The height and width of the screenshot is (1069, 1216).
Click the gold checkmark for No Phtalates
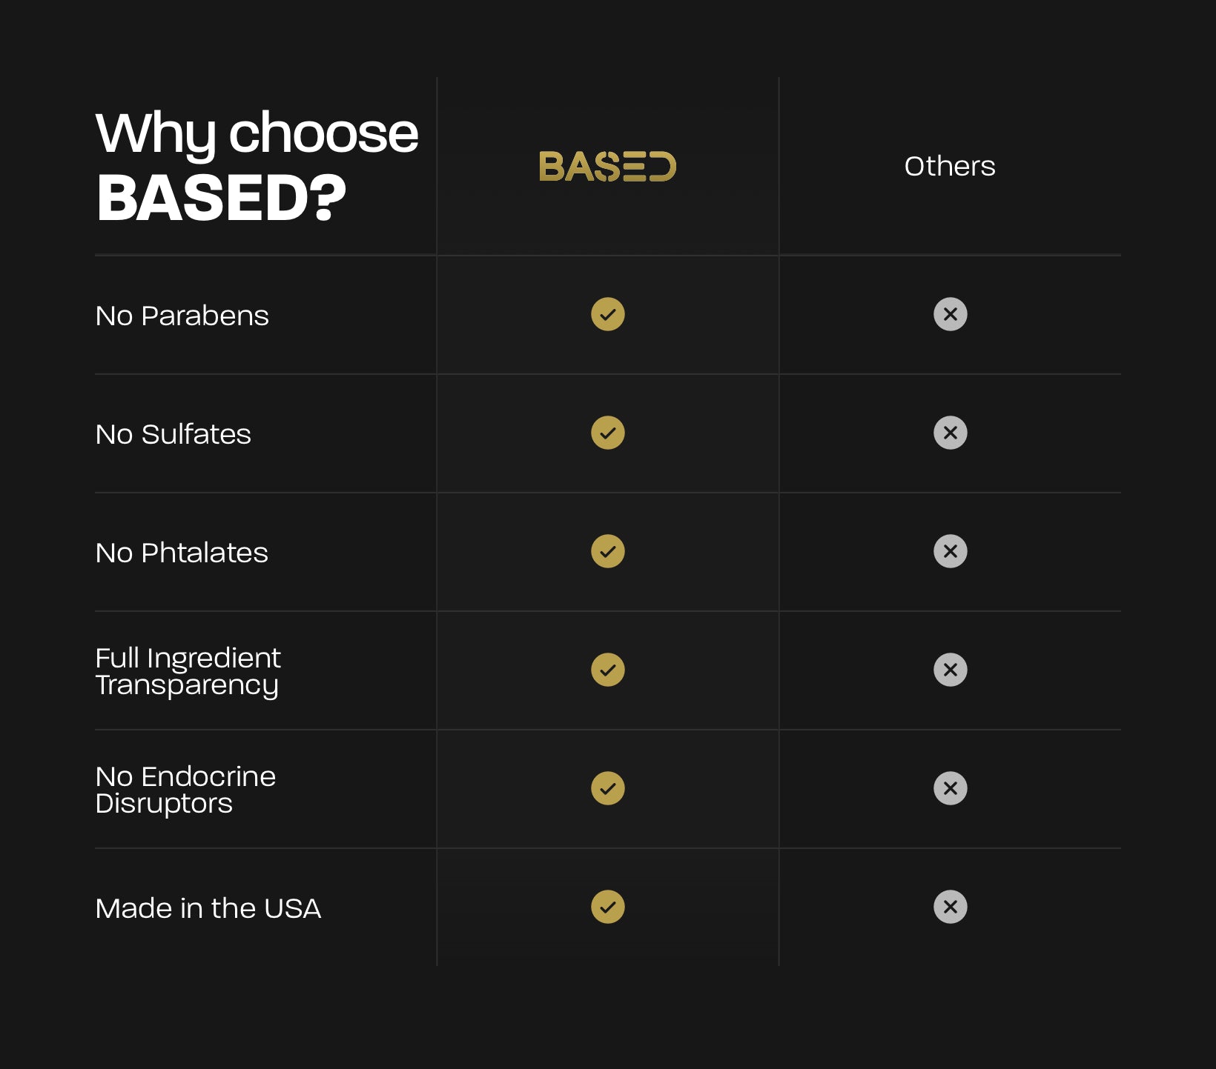click(608, 551)
